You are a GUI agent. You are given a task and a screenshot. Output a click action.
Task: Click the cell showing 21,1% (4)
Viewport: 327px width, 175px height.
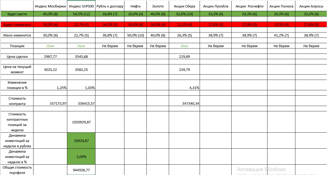click(184, 25)
